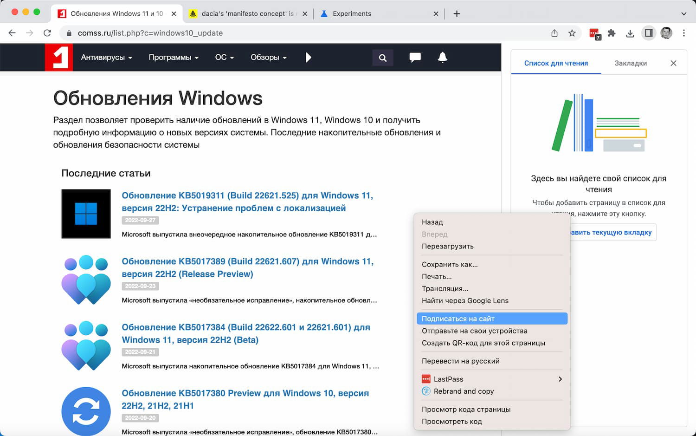Select the Список для чтения tab

click(556, 63)
